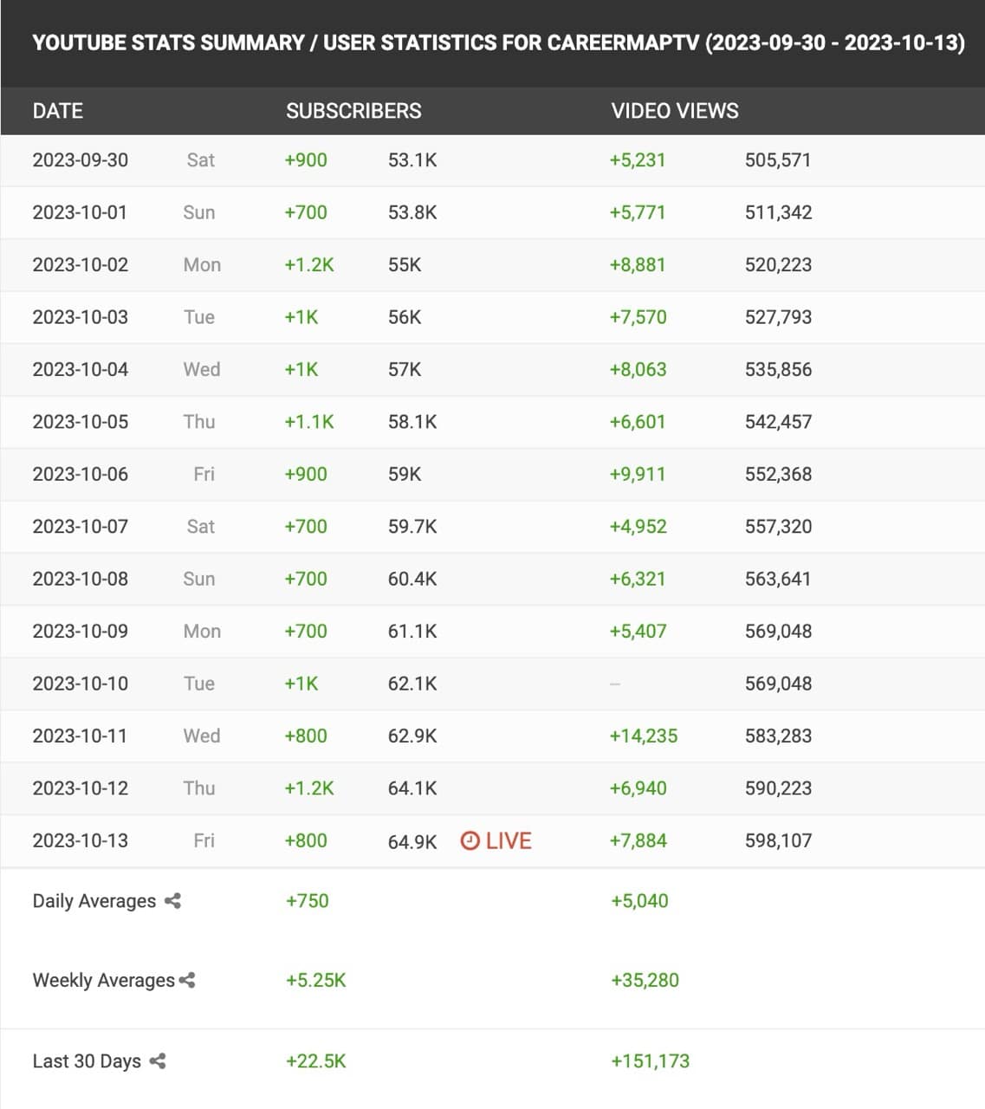Click view gain +8,063
The height and width of the screenshot is (1109, 985).
(x=638, y=369)
